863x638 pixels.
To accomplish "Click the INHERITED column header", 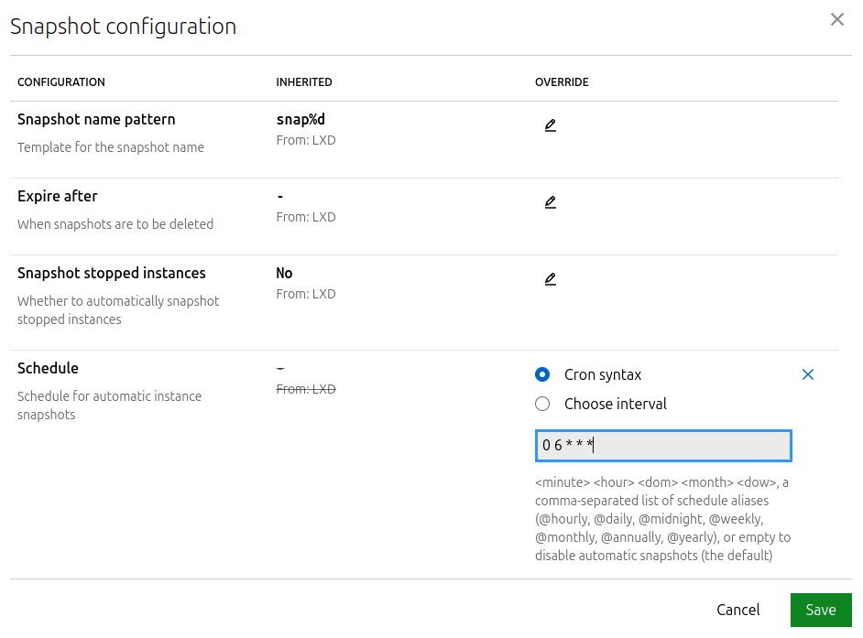I will (304, 82).
